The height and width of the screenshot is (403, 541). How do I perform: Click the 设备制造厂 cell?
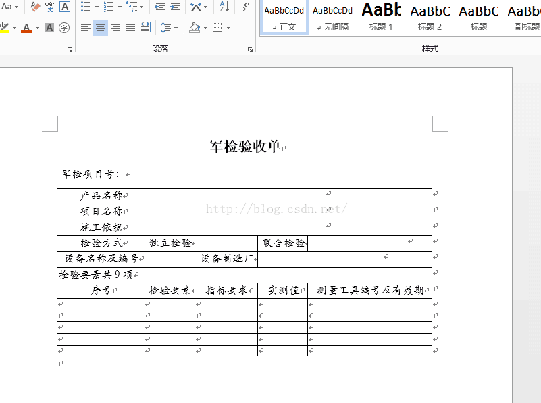click(x=226, y=259)
